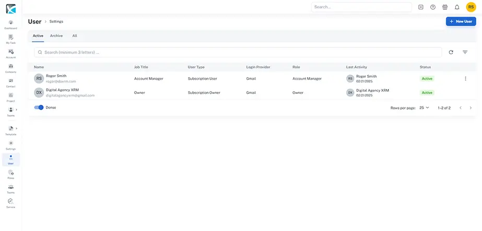The width and height of the screenshot is (482, 231).
Task: Open the row actions menu for Roger Smith
Action: 465,79
